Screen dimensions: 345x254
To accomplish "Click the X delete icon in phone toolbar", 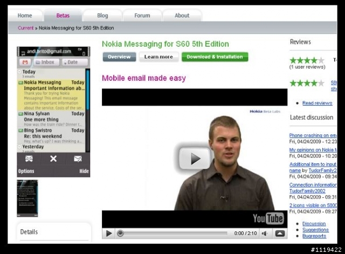I will tap(53, 159).
